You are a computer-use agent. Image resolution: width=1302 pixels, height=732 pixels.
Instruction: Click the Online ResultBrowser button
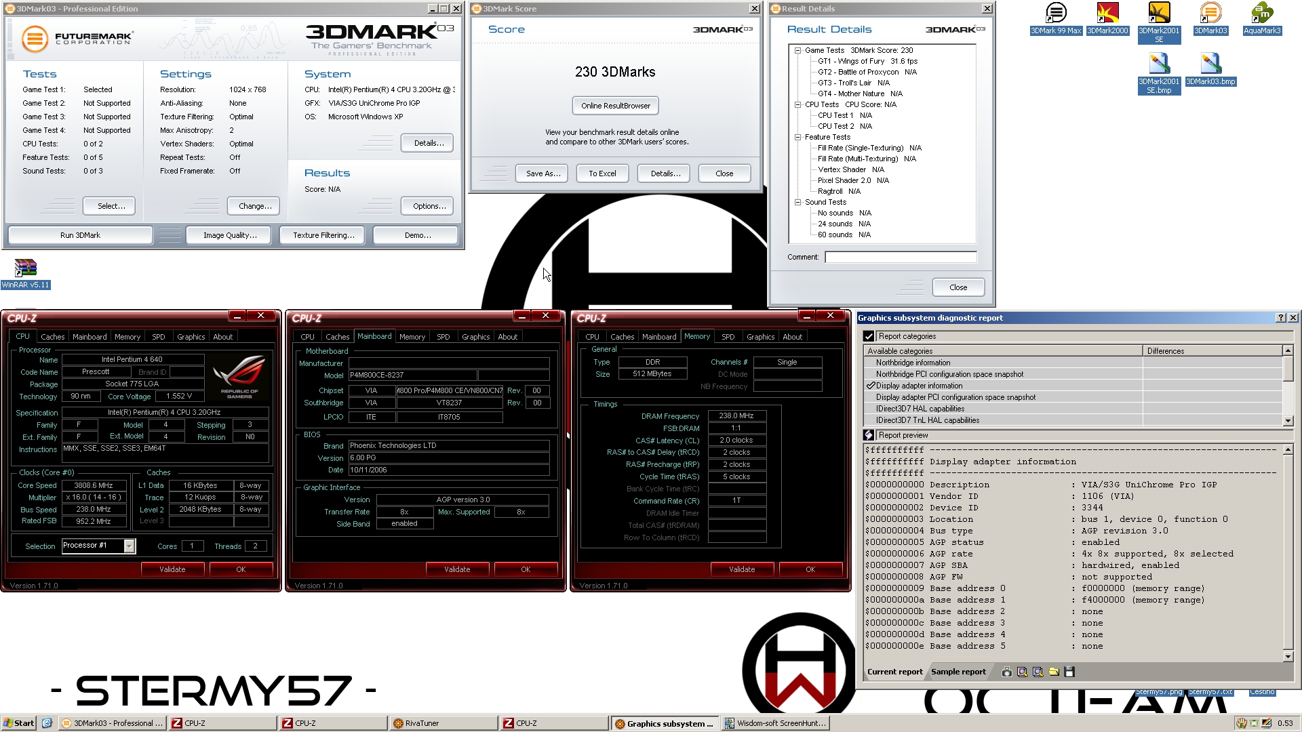[x=616, y=106]
